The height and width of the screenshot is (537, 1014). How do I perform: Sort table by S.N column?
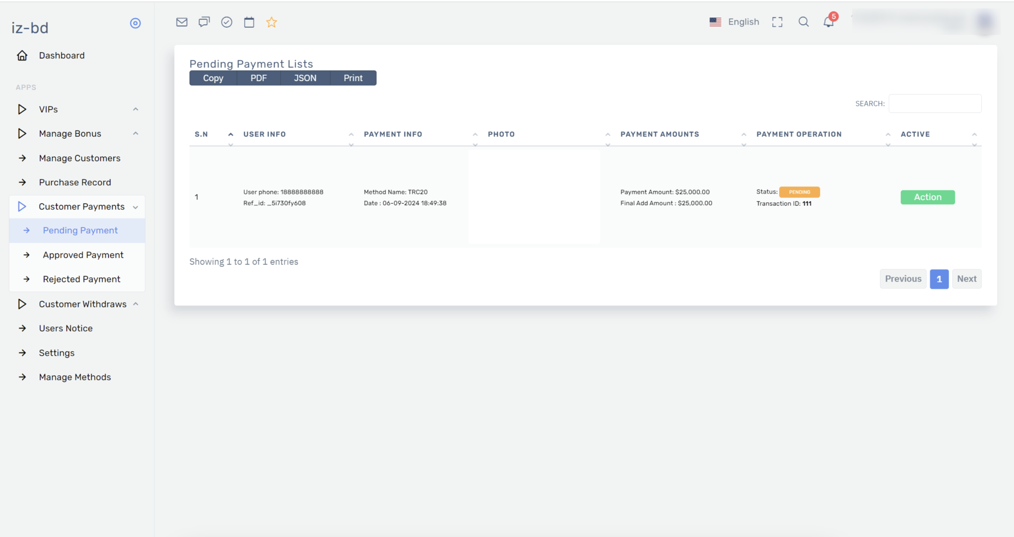202,134
